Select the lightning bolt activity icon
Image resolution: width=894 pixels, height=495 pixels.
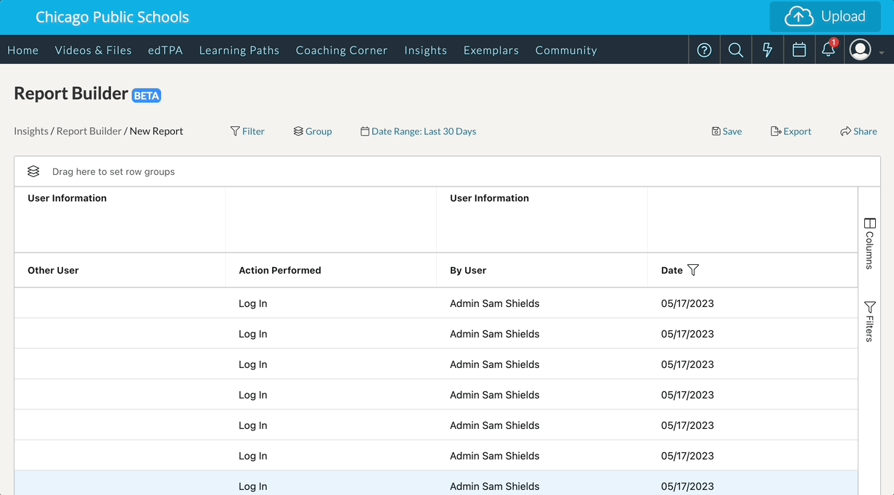(x=768, y=49)
